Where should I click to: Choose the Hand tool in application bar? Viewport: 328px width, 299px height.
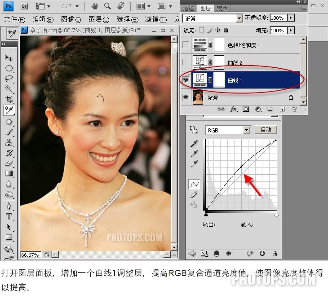tap(94, 6)
